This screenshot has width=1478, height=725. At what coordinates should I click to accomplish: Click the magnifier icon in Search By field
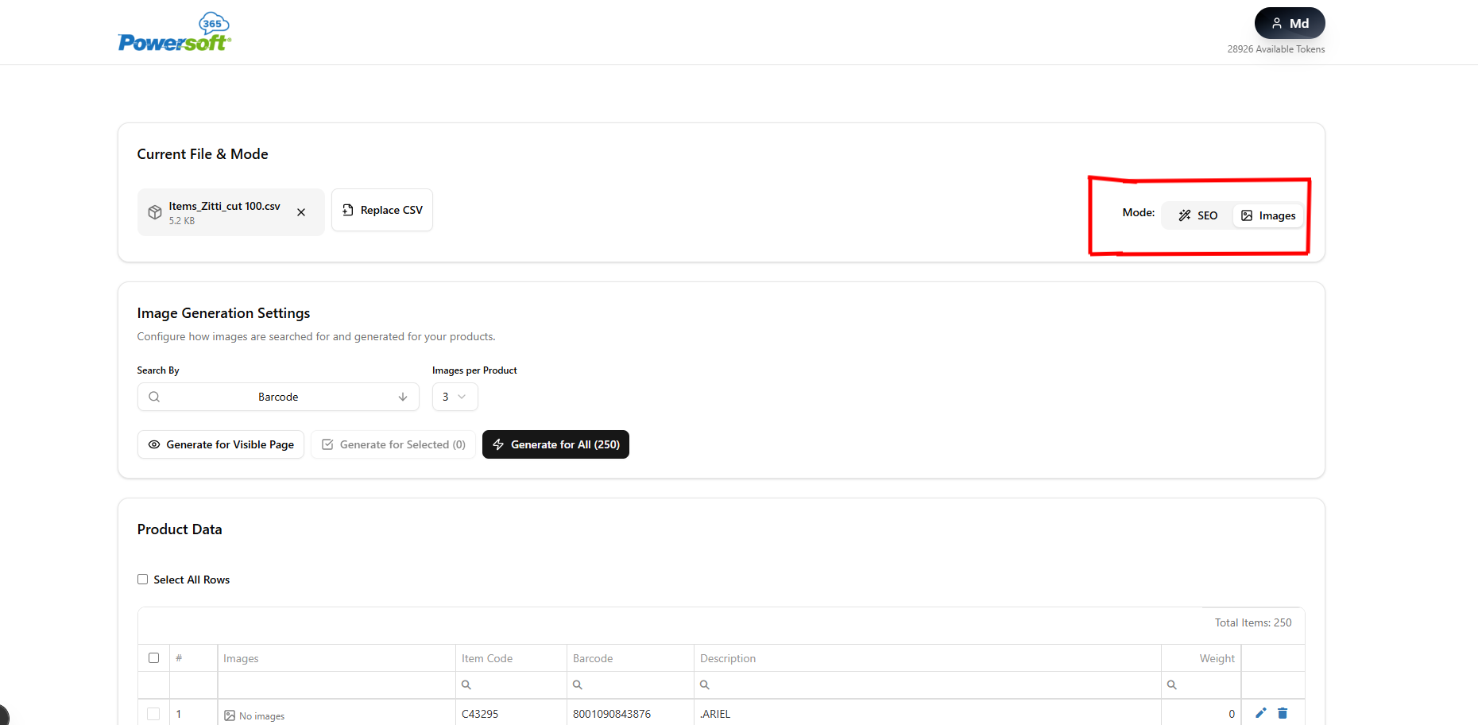point(153,396)
